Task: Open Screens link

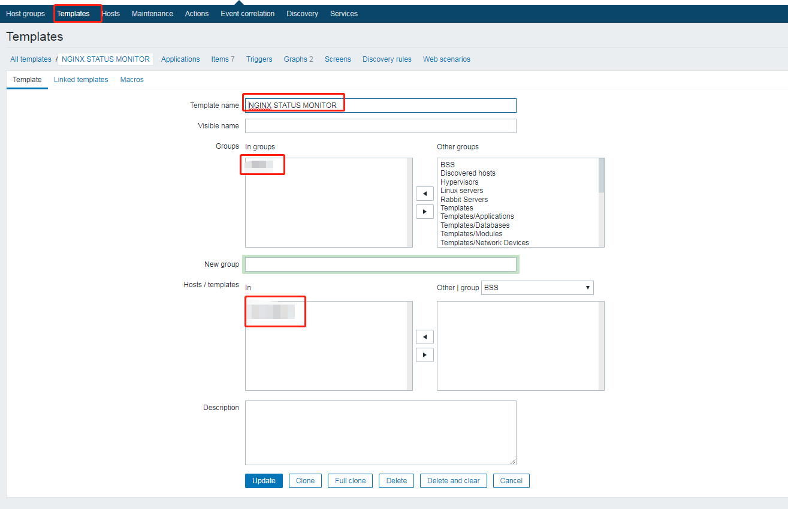Action: [338, 59]
